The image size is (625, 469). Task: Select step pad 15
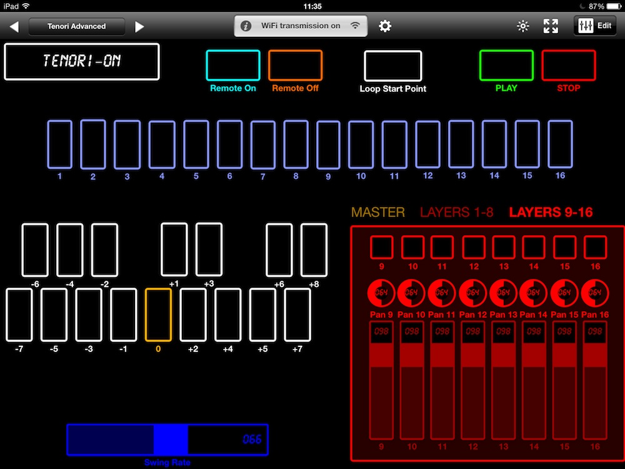point(527,144)
